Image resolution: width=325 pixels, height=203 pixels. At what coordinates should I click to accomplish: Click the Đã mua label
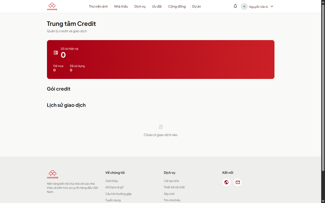pyautogui.click(x=58, y=66)
